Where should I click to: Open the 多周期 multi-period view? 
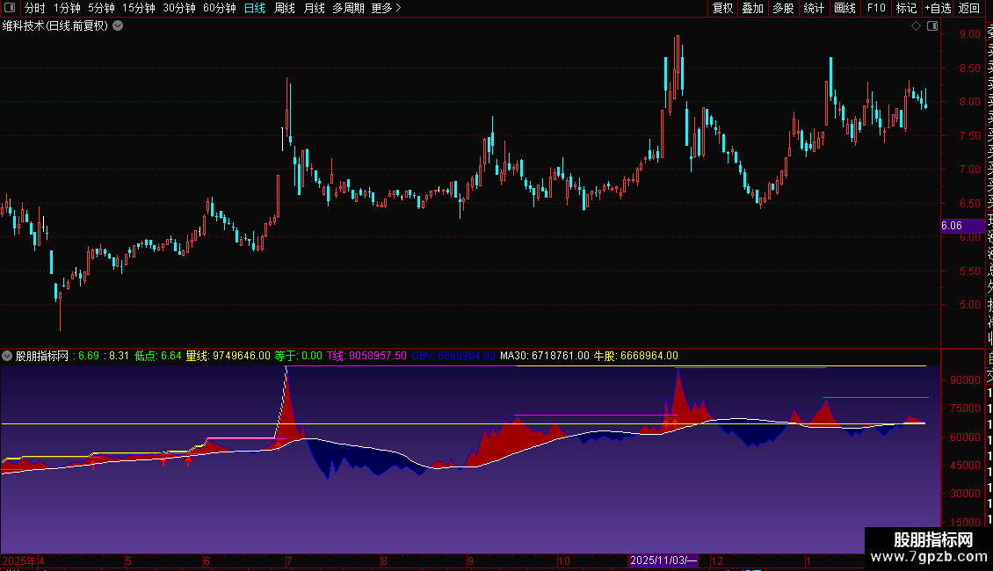pyautogui.click(x=348, y=8)
